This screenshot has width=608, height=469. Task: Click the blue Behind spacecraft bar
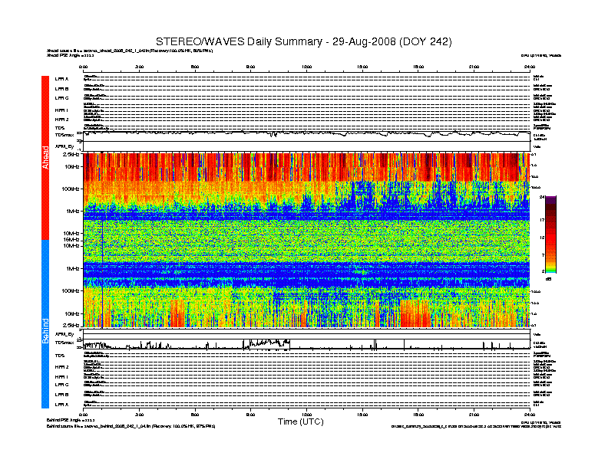click(45, 324)
